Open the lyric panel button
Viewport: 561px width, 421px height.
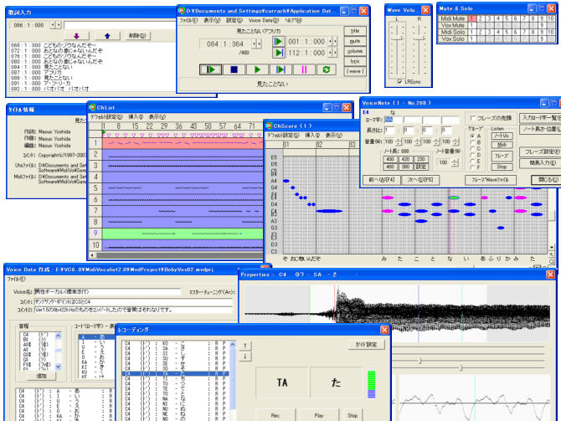tap(355, 61)
